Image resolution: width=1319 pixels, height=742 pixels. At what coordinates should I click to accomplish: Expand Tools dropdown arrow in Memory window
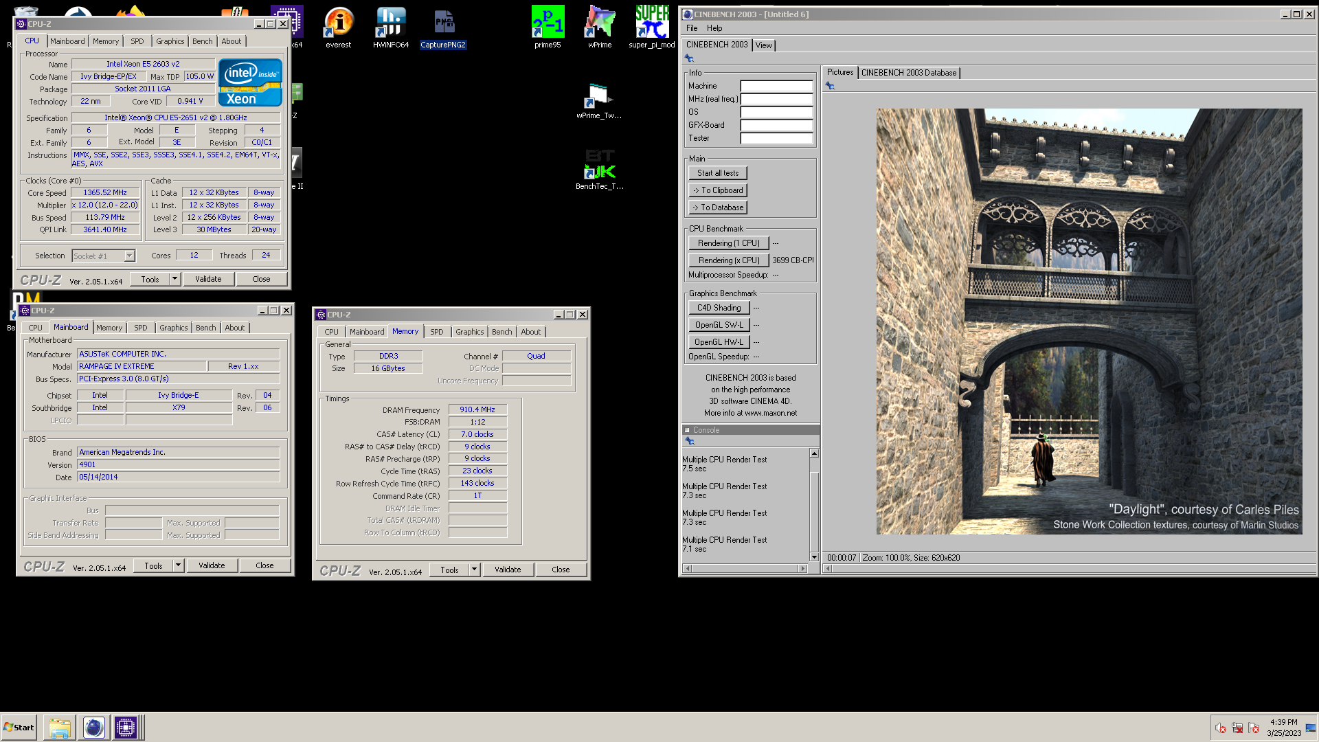pyautogui.click(x=475, y=570)
